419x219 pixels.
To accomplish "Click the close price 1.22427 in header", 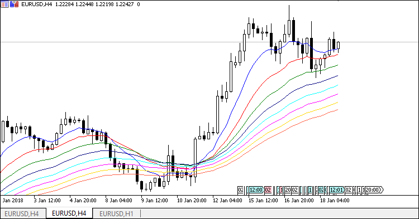I will coord(125,4).
